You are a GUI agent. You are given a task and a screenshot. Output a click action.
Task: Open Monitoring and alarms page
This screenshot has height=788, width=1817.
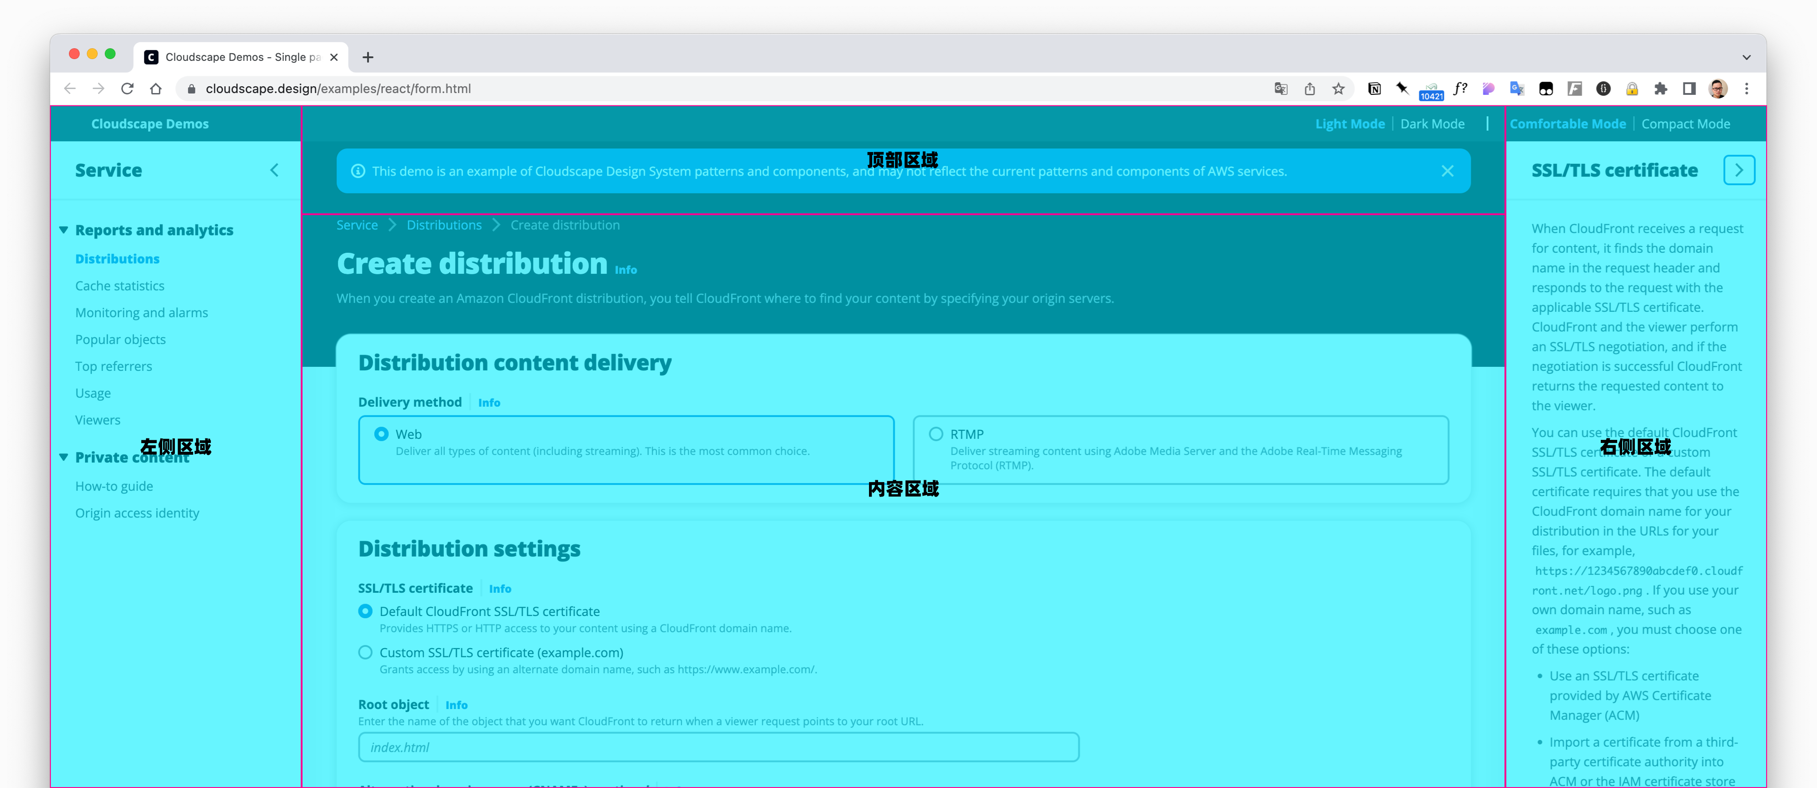click(x=141, y=312)
